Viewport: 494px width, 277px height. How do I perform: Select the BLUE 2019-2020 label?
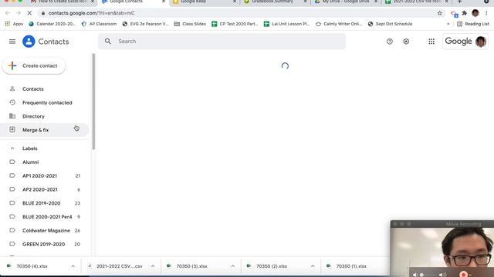pyautogui.click(x=45, y=203)
